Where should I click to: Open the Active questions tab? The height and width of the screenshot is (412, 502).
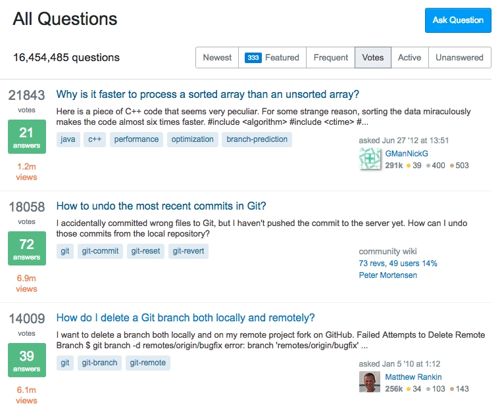409,58
